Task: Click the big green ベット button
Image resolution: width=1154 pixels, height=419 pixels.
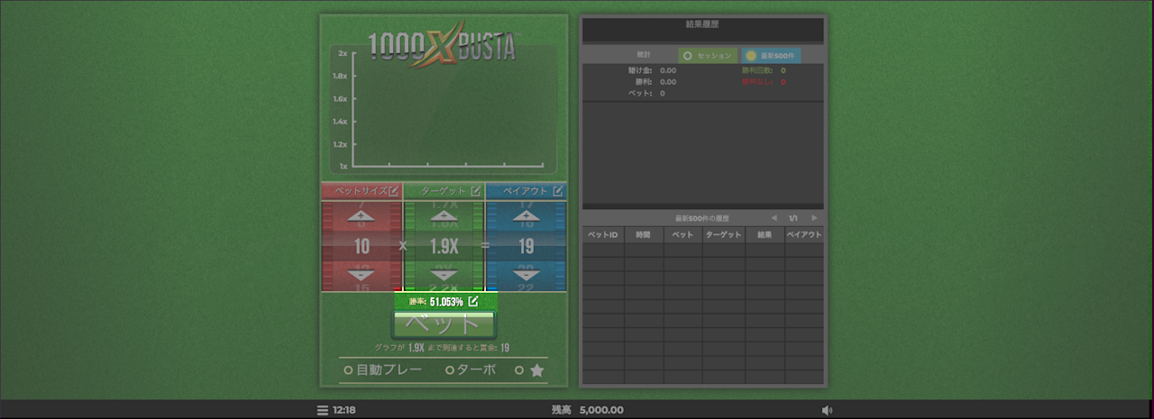Action: pyautogui.click(x=443, y=324)
